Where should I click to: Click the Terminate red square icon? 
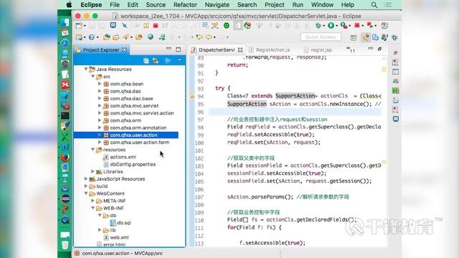156,26
